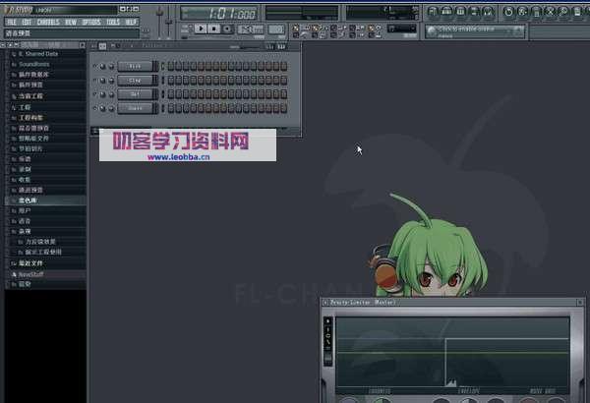Open Fruity Limiter window menu arrow
The width and height of the screenshot is (590, 403).
coord(325,302)
